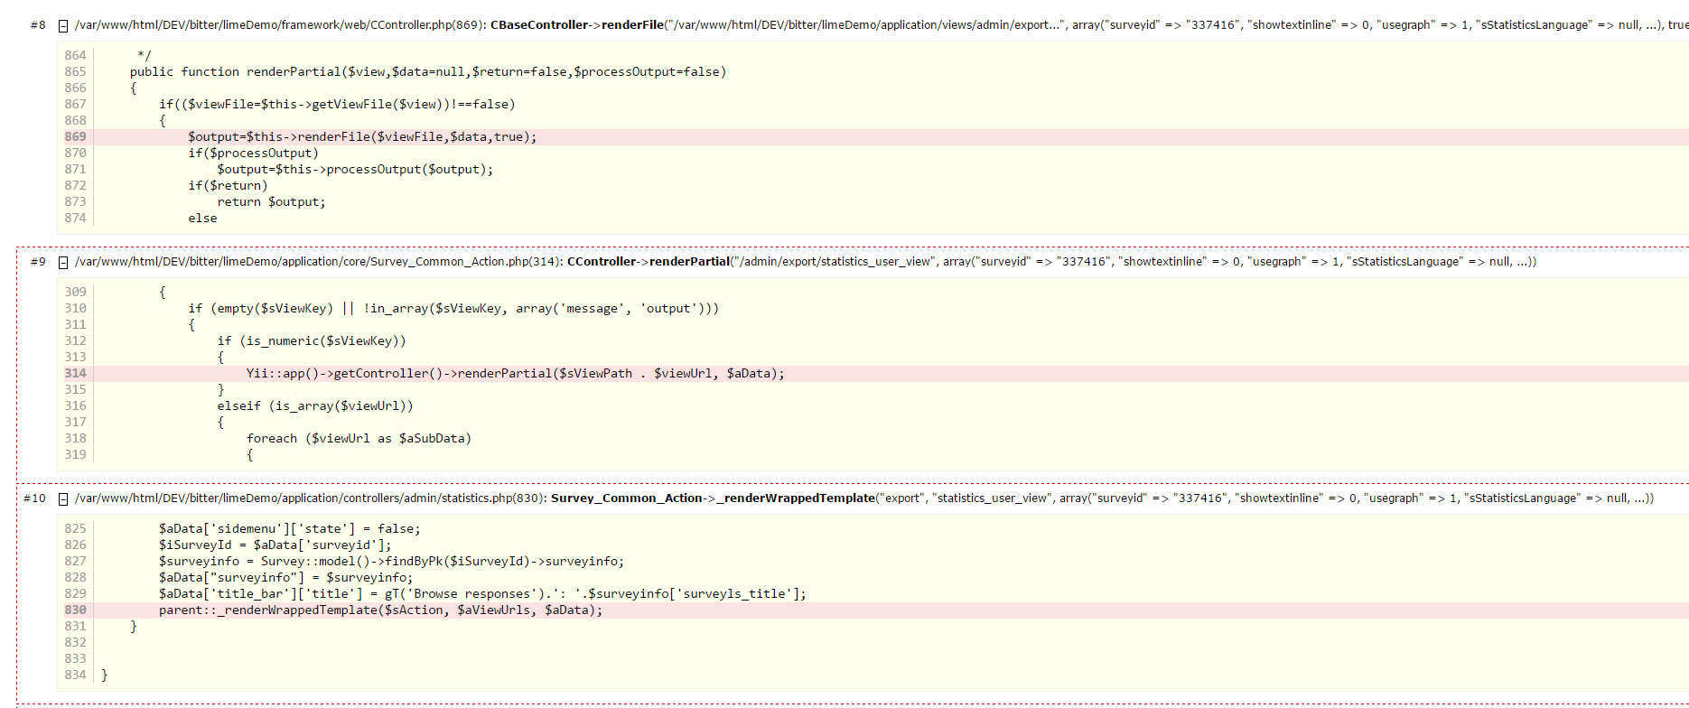Click the #8 stack frame number

point(38,25)
